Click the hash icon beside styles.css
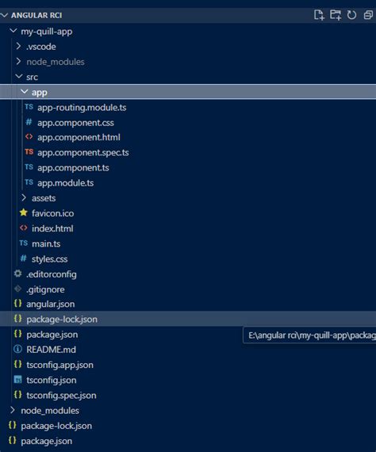The height and width of the screenshot is (452, 376). pyautogui.click(x=23, y=259)
